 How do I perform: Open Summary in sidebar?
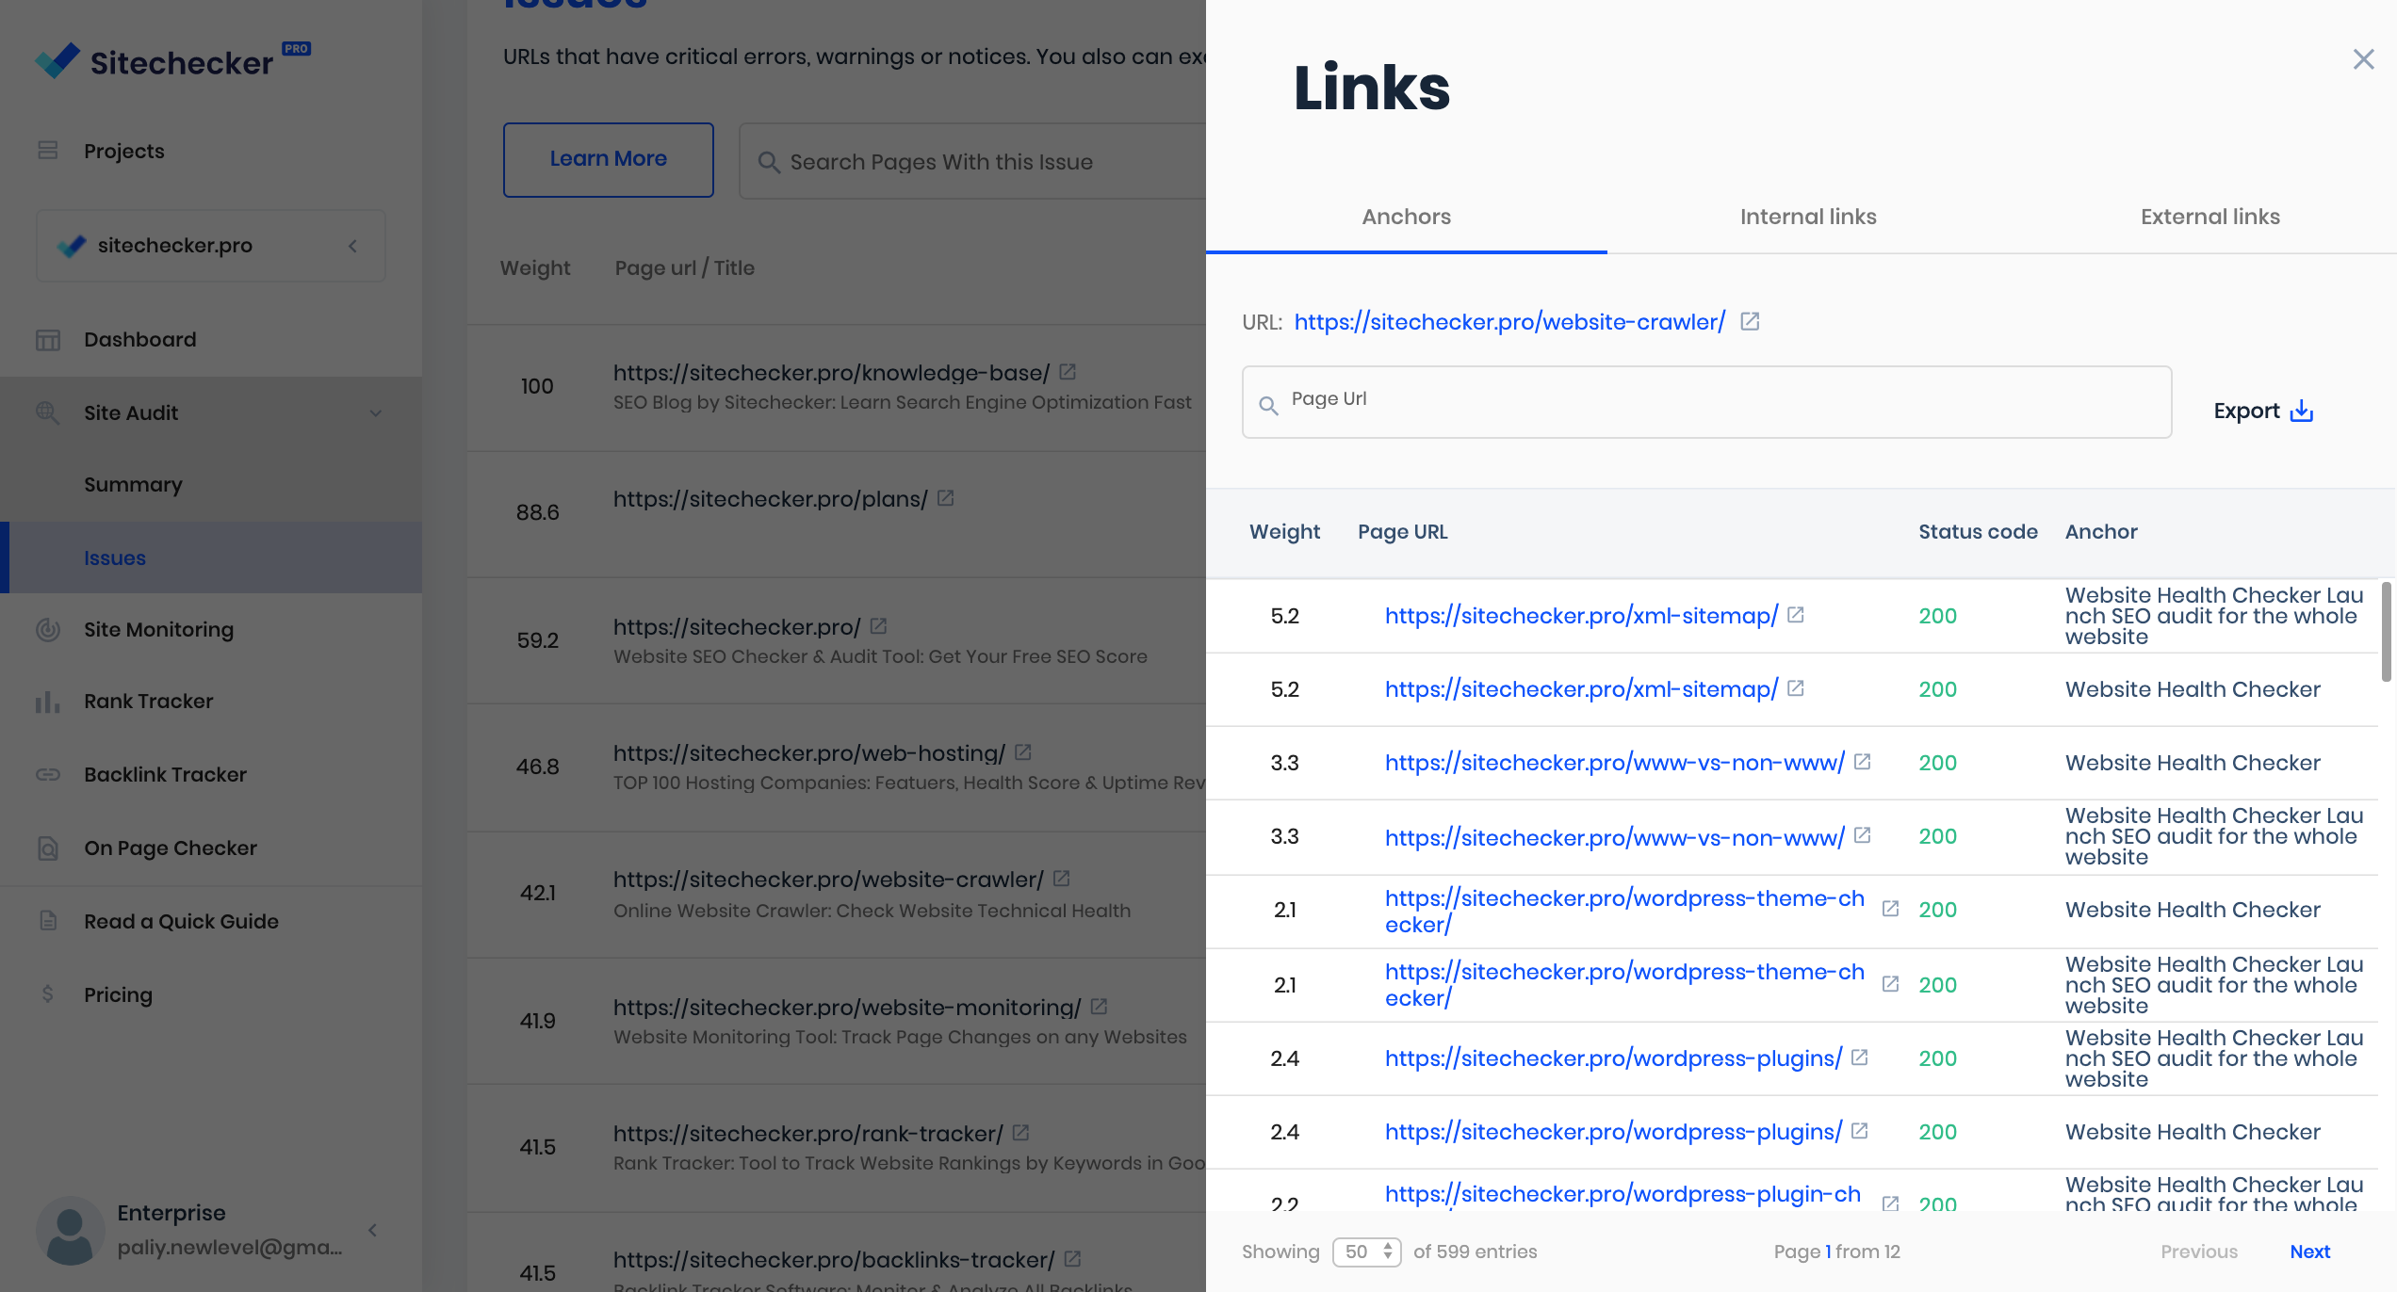(x=133, y=485)
